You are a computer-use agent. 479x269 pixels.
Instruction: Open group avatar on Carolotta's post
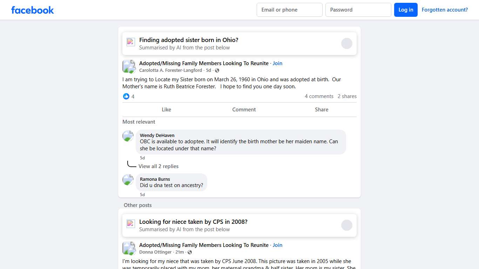129,67
